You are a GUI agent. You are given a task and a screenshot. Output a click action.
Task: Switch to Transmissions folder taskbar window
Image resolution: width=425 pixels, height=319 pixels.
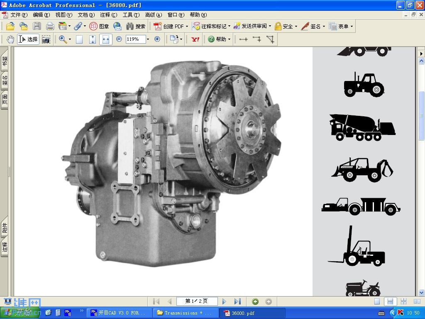(x=186, y=313)
